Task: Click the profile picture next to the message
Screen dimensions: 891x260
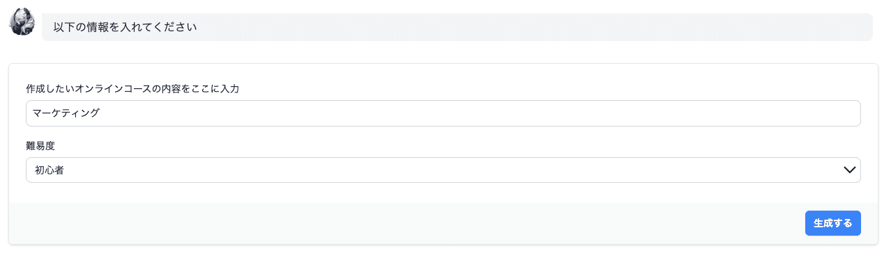Action: tap(22, 22)
